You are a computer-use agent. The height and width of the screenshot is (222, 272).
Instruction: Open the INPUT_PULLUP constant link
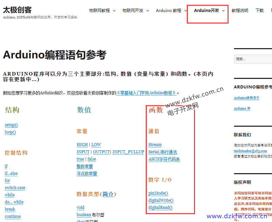coord(128,152)
